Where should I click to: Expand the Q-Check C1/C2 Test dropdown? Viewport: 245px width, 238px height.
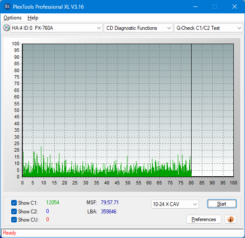208,28
